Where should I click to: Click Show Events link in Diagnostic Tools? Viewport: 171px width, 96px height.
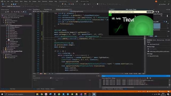tap(154, 45)
